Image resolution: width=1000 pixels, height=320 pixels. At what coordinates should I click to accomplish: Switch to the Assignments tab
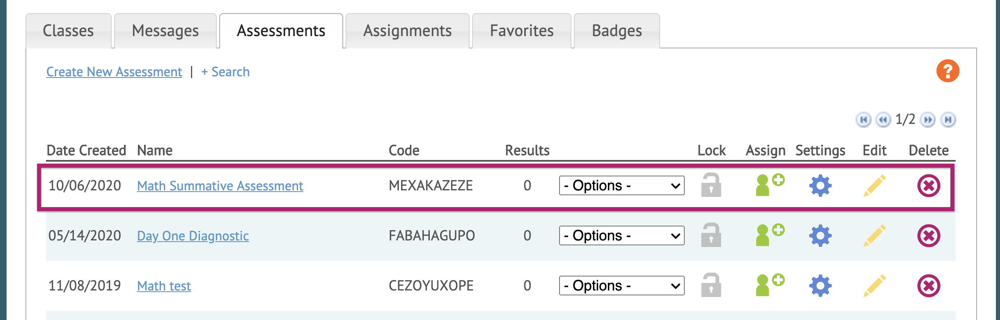[x=408, y=31]
